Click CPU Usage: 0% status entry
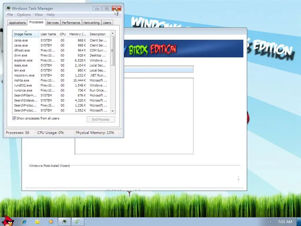 (51, 133)
